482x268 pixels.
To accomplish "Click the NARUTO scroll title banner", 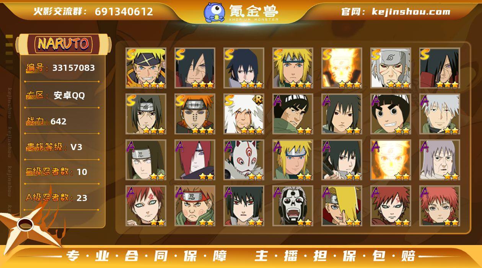I will point(64,44).
